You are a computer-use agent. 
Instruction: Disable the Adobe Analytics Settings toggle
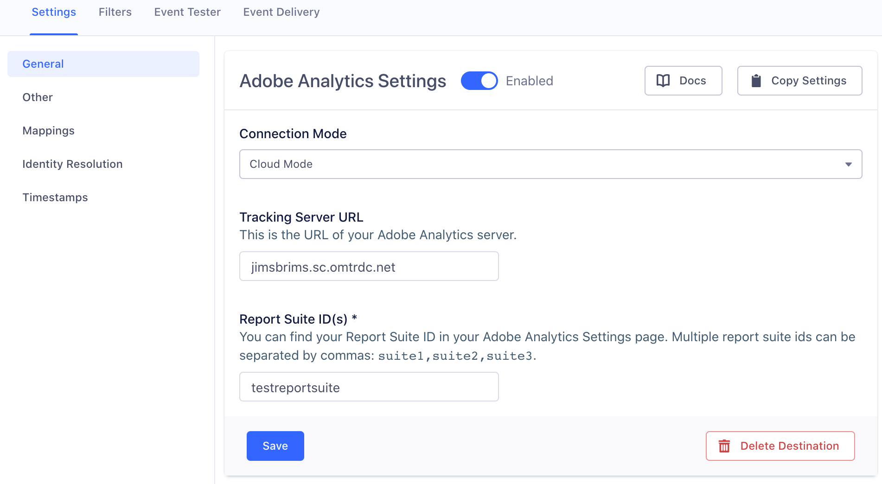point(479,80)
